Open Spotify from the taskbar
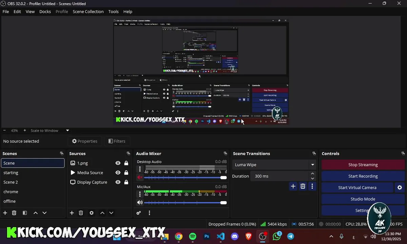 (x=193, y=237)
